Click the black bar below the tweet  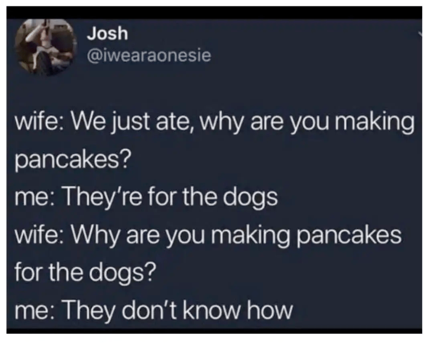[x=214, y=331]
